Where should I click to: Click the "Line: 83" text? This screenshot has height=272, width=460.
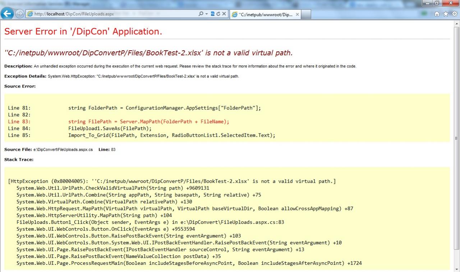point(107,149)
